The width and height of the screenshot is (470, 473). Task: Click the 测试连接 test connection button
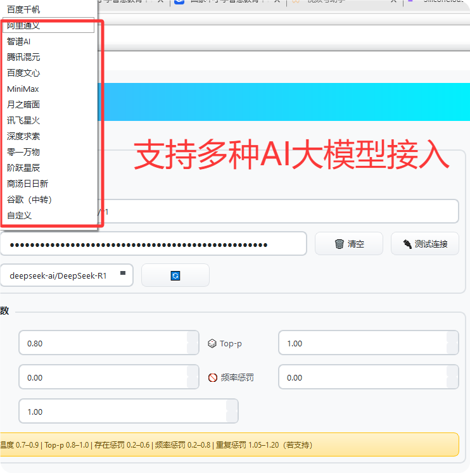[425, 244]
